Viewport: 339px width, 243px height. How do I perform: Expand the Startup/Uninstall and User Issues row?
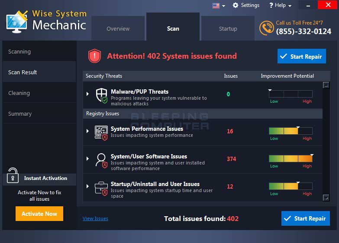[87, 186]
